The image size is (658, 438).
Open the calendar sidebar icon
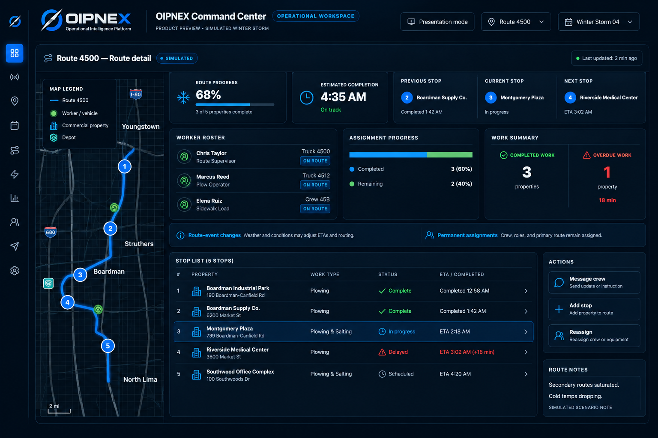tap(15, 125)
